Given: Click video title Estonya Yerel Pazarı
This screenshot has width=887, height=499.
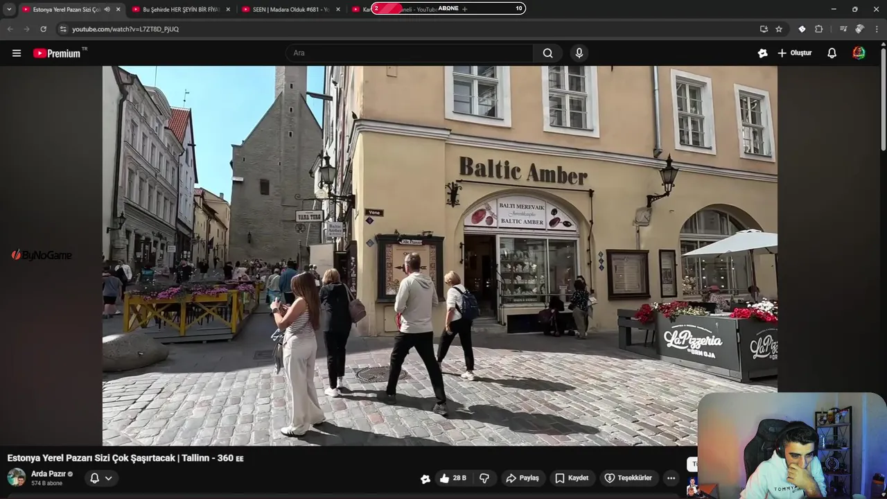Looking at the screenshot, I should (125, 458).
